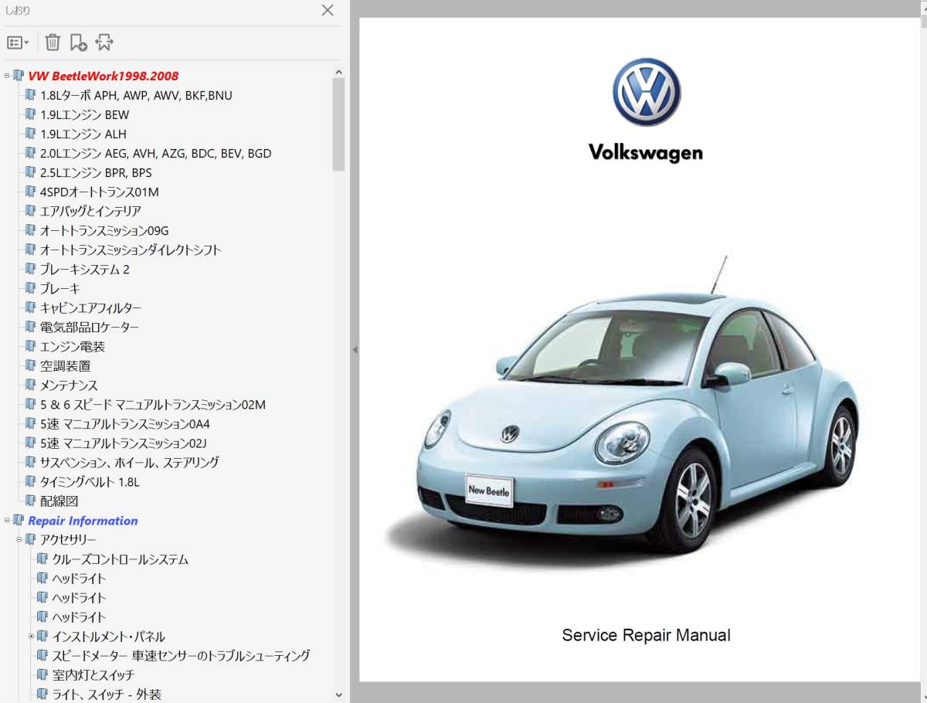Click the bookmarks panel scrollbar thumb
This screenshot has width=927, height=703.
[x=338, y=124]
